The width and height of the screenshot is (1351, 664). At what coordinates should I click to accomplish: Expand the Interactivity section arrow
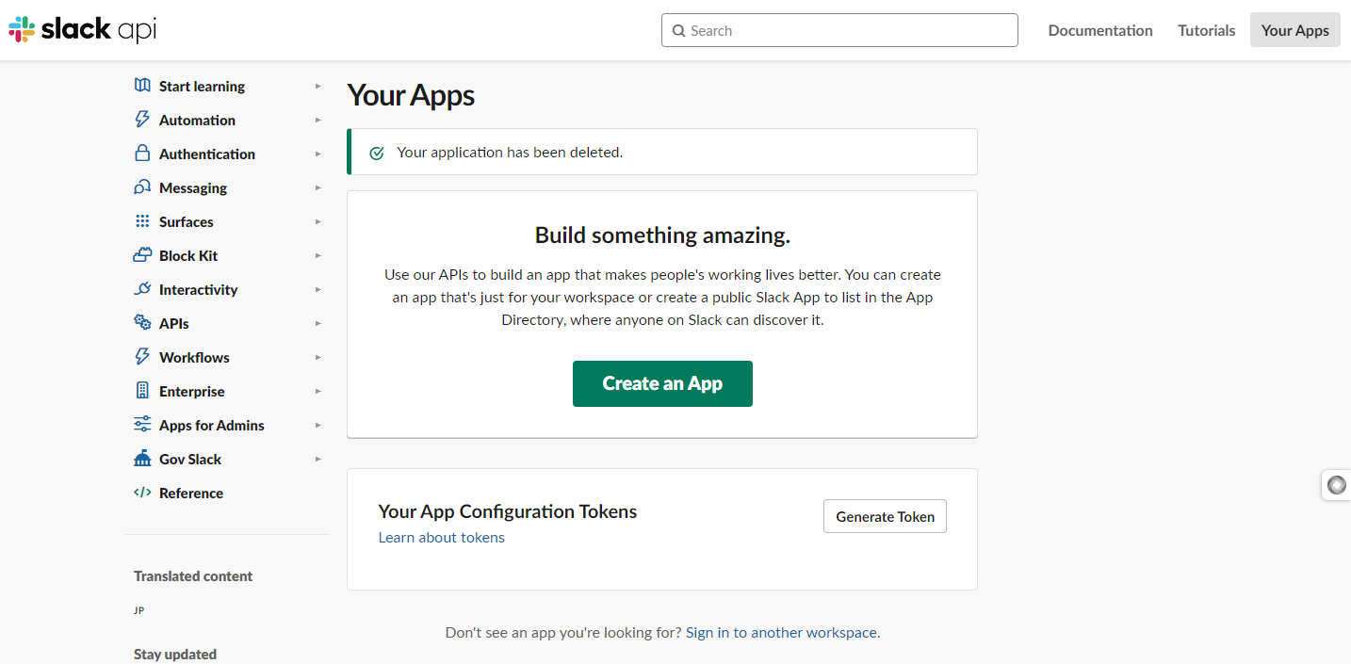coord(318,289)
